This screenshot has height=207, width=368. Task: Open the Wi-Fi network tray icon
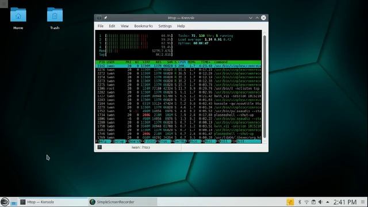point(306,202)
